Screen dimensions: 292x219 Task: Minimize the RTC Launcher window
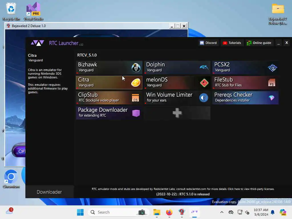click(279, 43)
